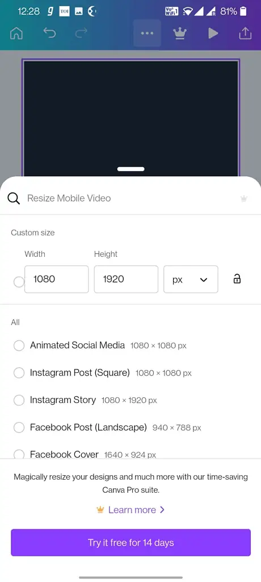Tap the share/export upload icon
Image resolution: width=261 pixels, height=582 pixels.
click(x=245, y=34)
